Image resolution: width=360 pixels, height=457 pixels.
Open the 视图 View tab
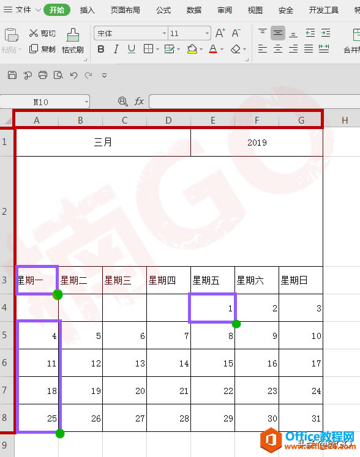(x=255, y=10)
